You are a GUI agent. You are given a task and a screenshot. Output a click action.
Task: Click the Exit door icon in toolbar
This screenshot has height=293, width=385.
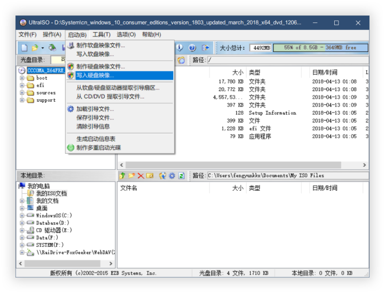pos(205,48)
